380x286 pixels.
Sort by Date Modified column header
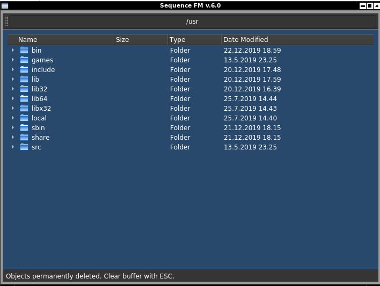pos(297,40)
